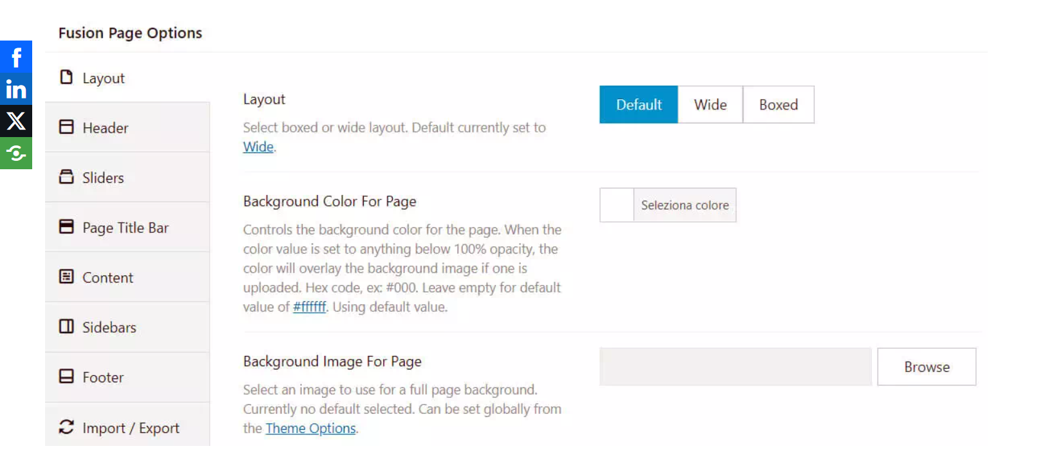Share via the LinkedIn icon
Viewport: 1045px width, 453px height.
(x=16, y=89)
